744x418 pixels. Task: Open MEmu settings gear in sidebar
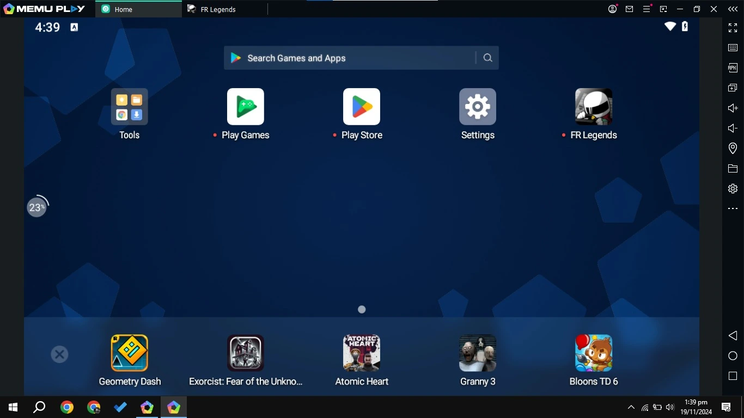tap(733, 189)
